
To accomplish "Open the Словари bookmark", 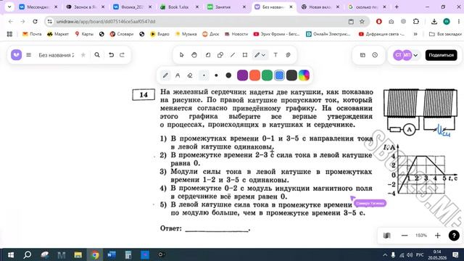I will (x=122, y=34).
